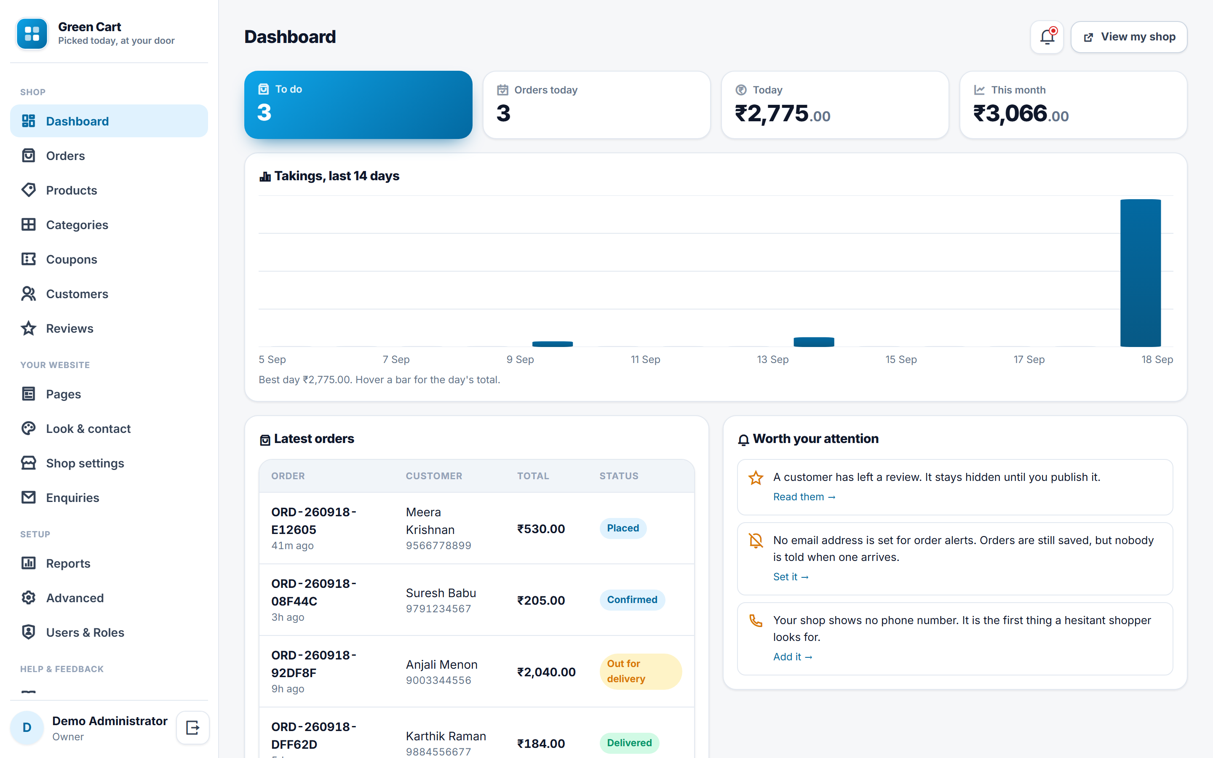Screen dimensions: 1213x758
Task: Click the Reports chart icon
Action: point(29,564)
